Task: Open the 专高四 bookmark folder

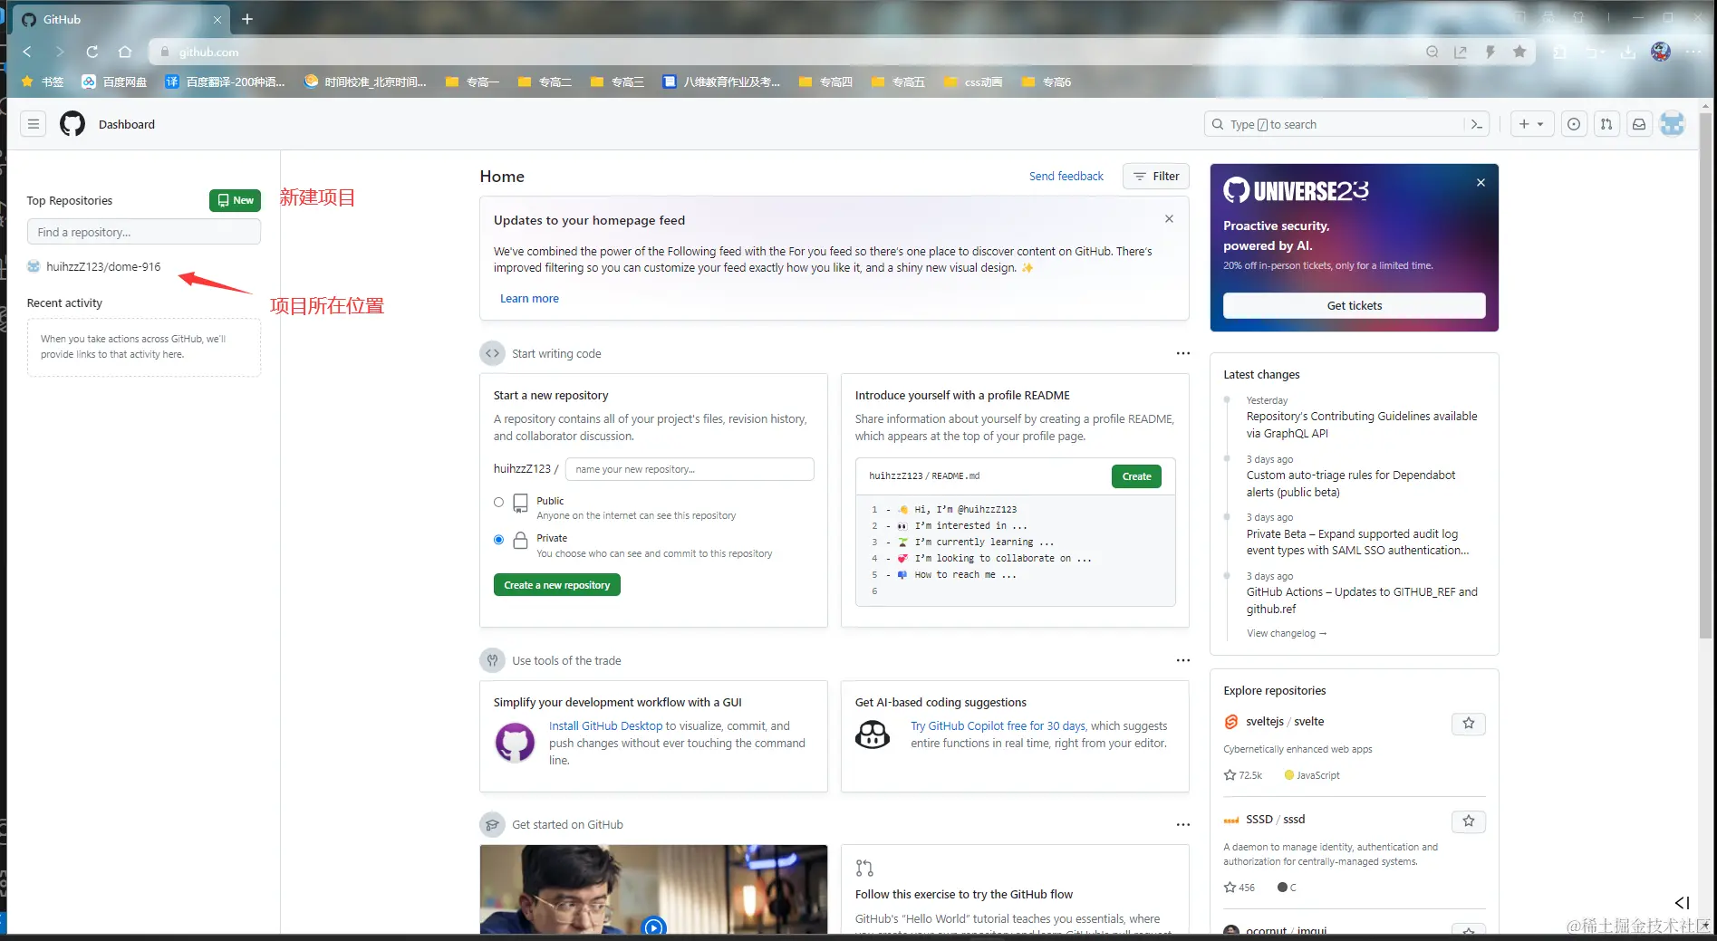Action: [x=825, y=82]
